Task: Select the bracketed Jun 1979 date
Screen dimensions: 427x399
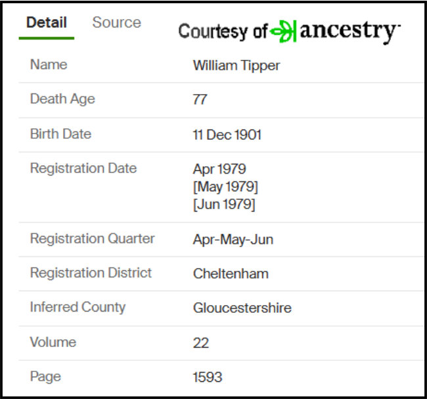Action: [x=224, y=204]
